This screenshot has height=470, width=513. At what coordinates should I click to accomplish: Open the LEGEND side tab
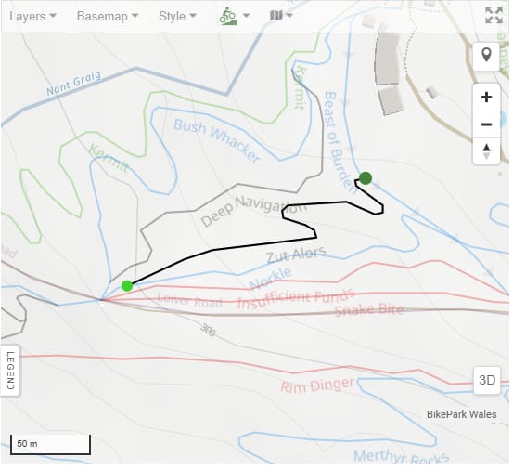tap(10, 371)
